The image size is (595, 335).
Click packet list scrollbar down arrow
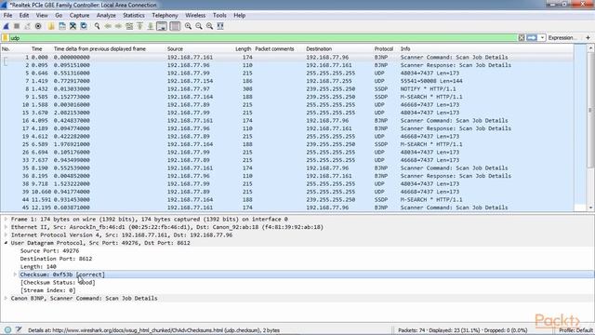tap(590, 208)
